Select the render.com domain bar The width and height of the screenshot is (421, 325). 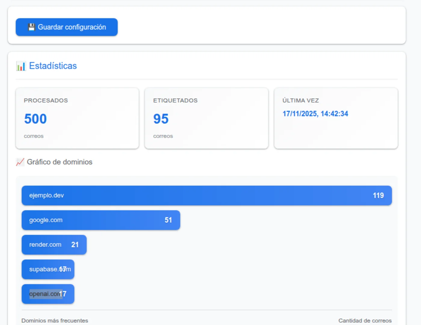54,245
